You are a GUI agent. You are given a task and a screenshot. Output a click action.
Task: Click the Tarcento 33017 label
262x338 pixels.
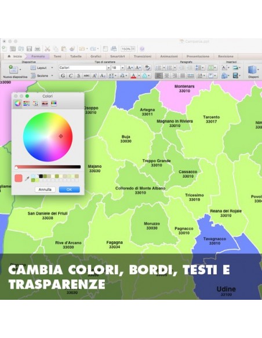(x=212, y=119)
